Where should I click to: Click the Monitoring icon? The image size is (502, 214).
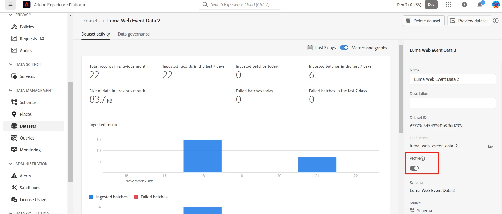14,150
